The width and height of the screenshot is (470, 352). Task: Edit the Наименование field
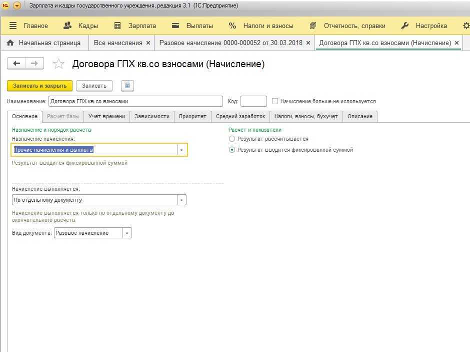135,101
